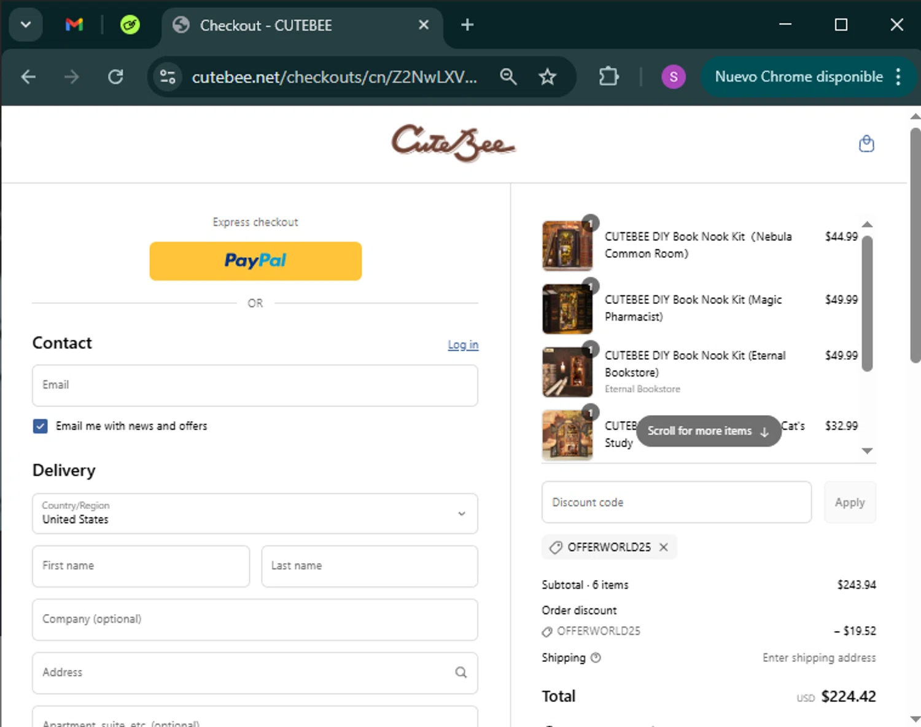Click the – $19.52 discount amount
The height and width of the screenshot is (727, 921).
855,631
